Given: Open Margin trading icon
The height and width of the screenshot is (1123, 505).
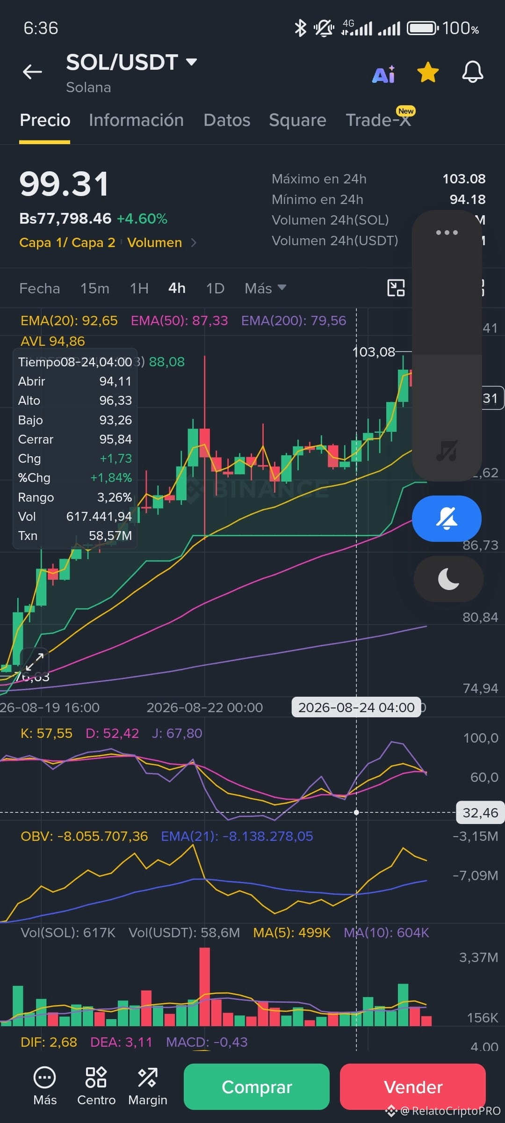Looking at the screenshot, I should (148, 1087).
